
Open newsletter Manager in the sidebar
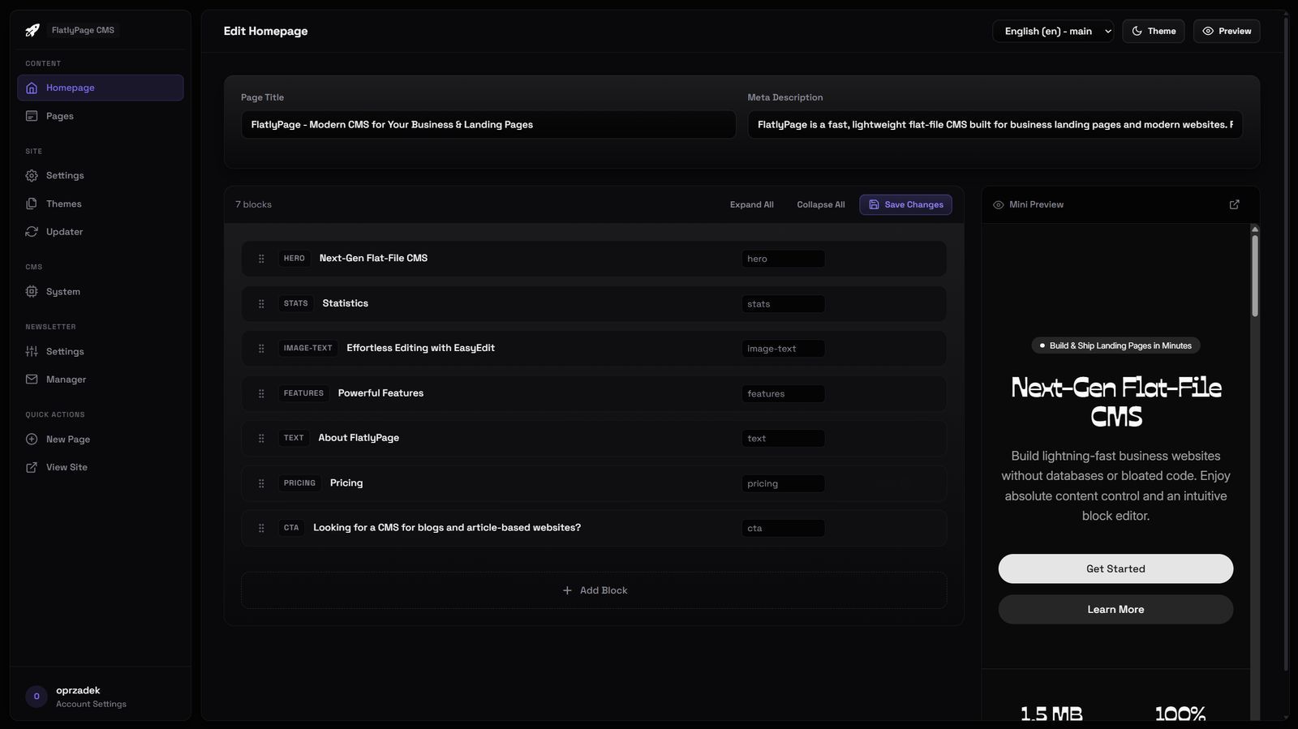(101, 380)
